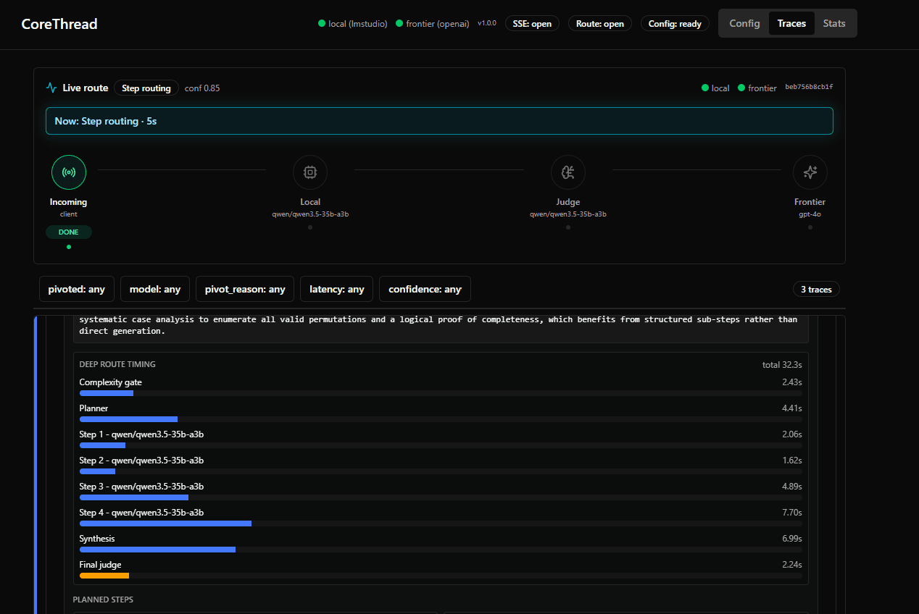Click the conf 0.85 label
The image size is (919, 614).
point(202,88)
